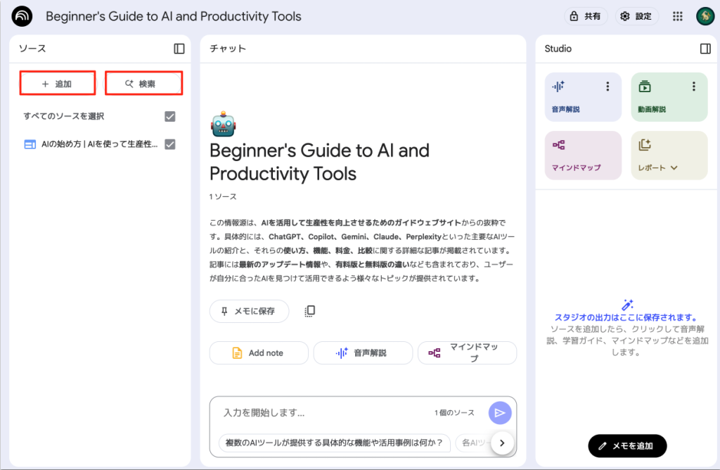The height and width of the screenshot is (470, 720).
Task: Copy the summary with the copy icon
Action: coord(309,311)
